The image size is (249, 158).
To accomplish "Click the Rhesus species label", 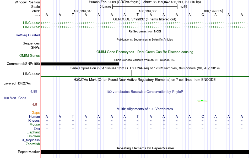I will [34, 120].
